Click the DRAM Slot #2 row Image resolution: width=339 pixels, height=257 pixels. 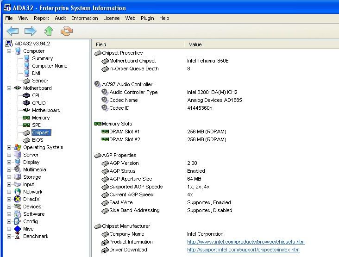click(x=125, y=139)
